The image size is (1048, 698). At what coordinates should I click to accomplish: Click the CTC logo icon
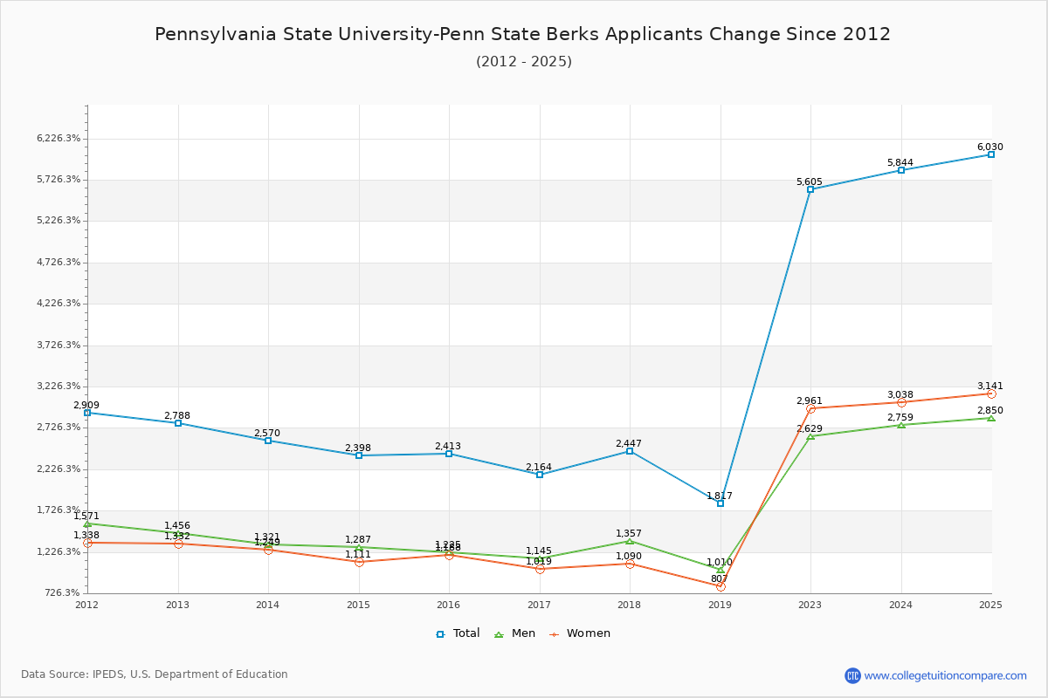click(x=852, y=675)
